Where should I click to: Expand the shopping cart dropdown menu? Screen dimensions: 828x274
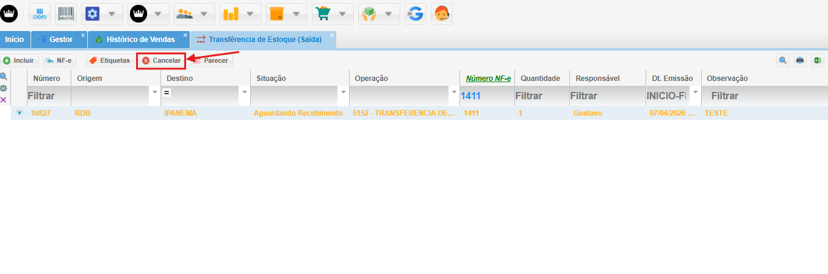(341, 13)
